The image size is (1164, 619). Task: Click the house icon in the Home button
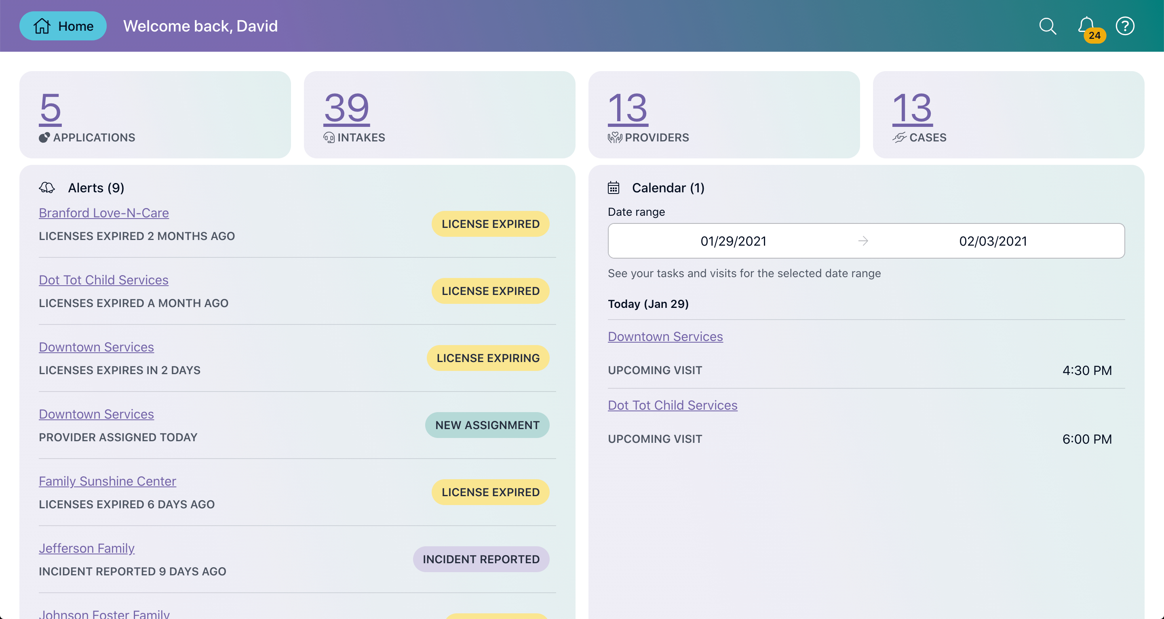42,26
